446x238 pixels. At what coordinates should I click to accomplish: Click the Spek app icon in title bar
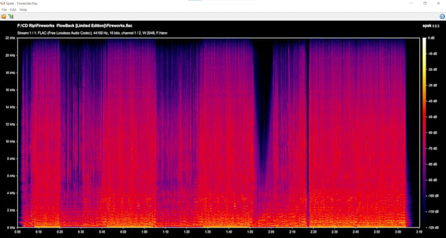(x=3, y=3)
